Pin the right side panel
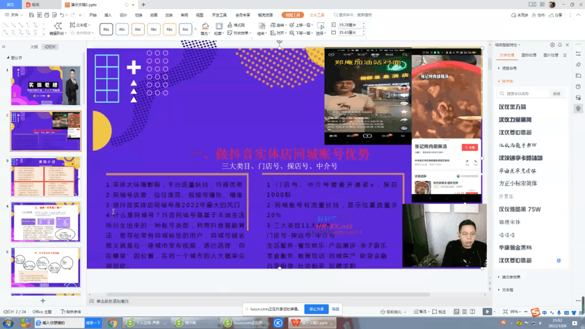This screenshot has width=585, height=329. (x=560, y=45)
